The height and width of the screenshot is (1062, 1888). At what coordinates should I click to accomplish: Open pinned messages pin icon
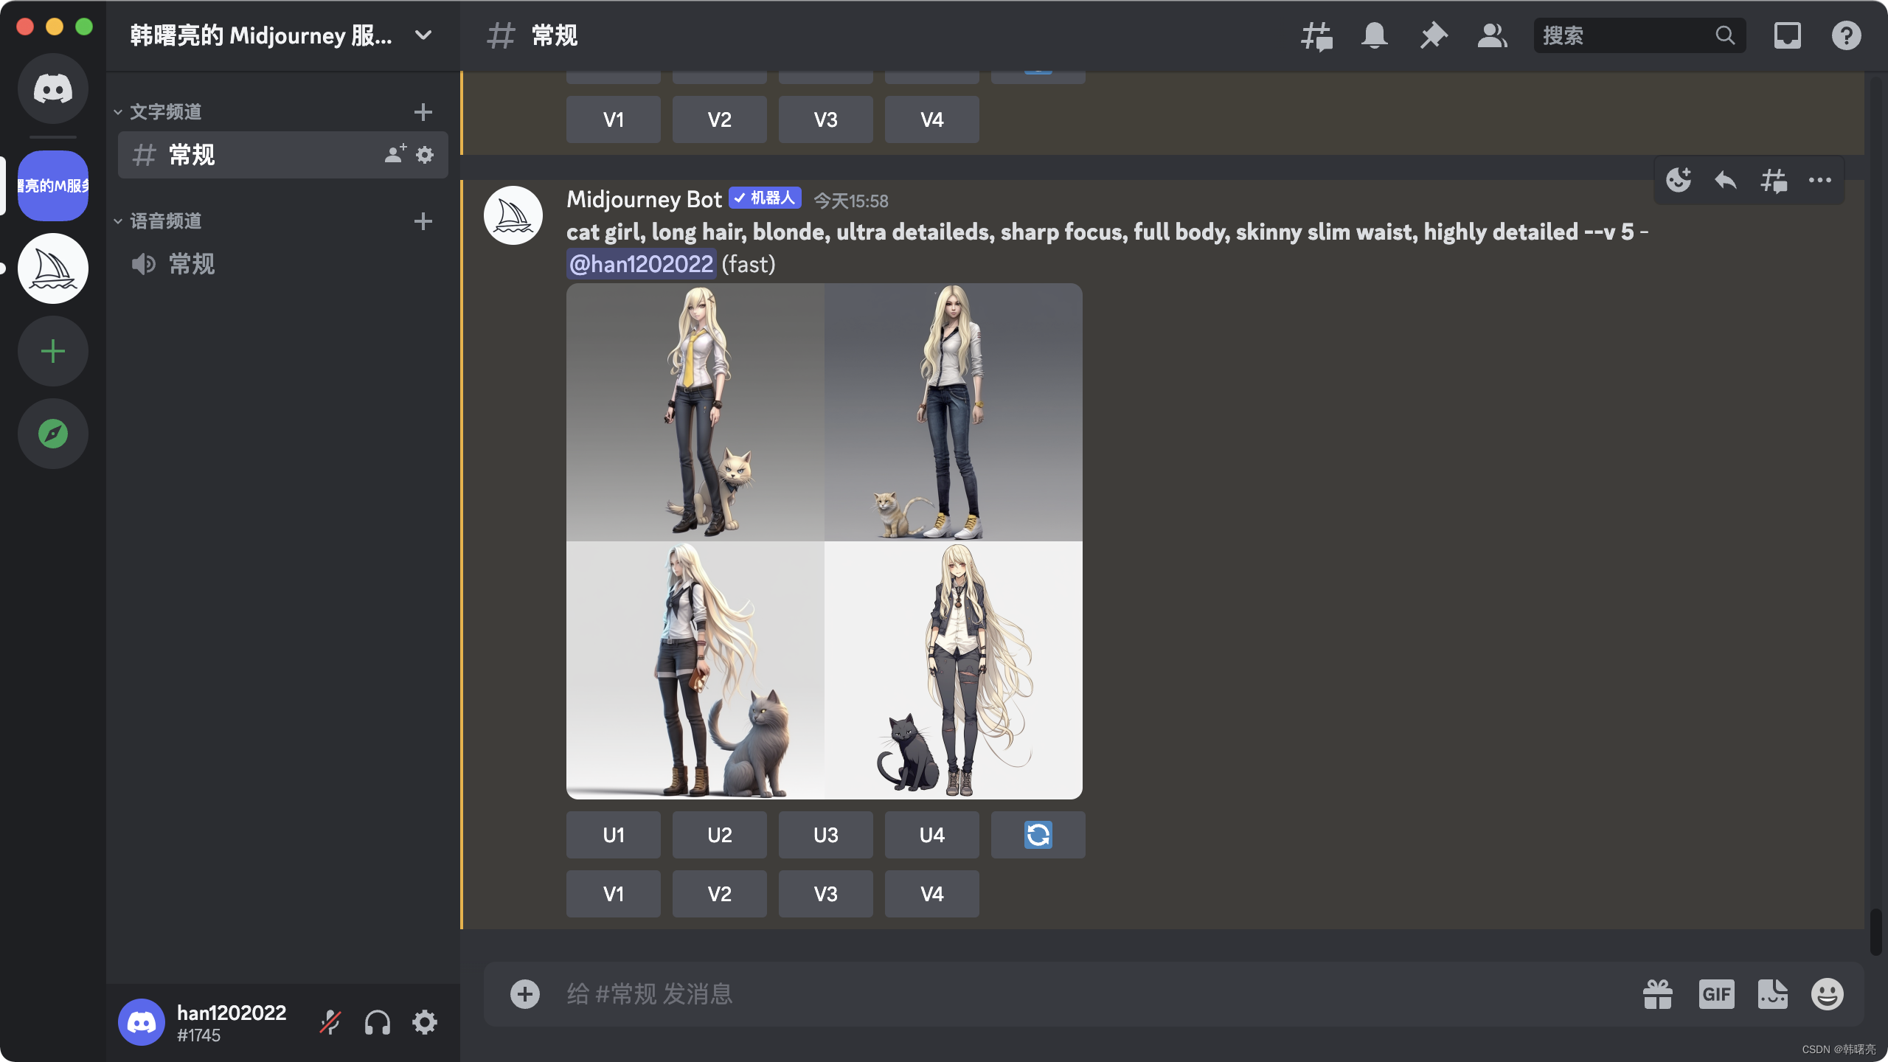pos(1433,35)
